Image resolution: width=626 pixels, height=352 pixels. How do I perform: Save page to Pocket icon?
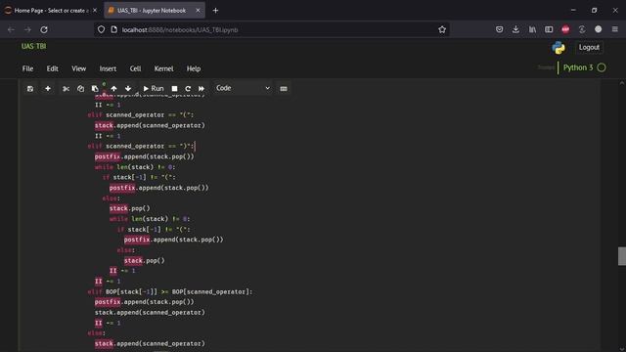coord(499,29)
